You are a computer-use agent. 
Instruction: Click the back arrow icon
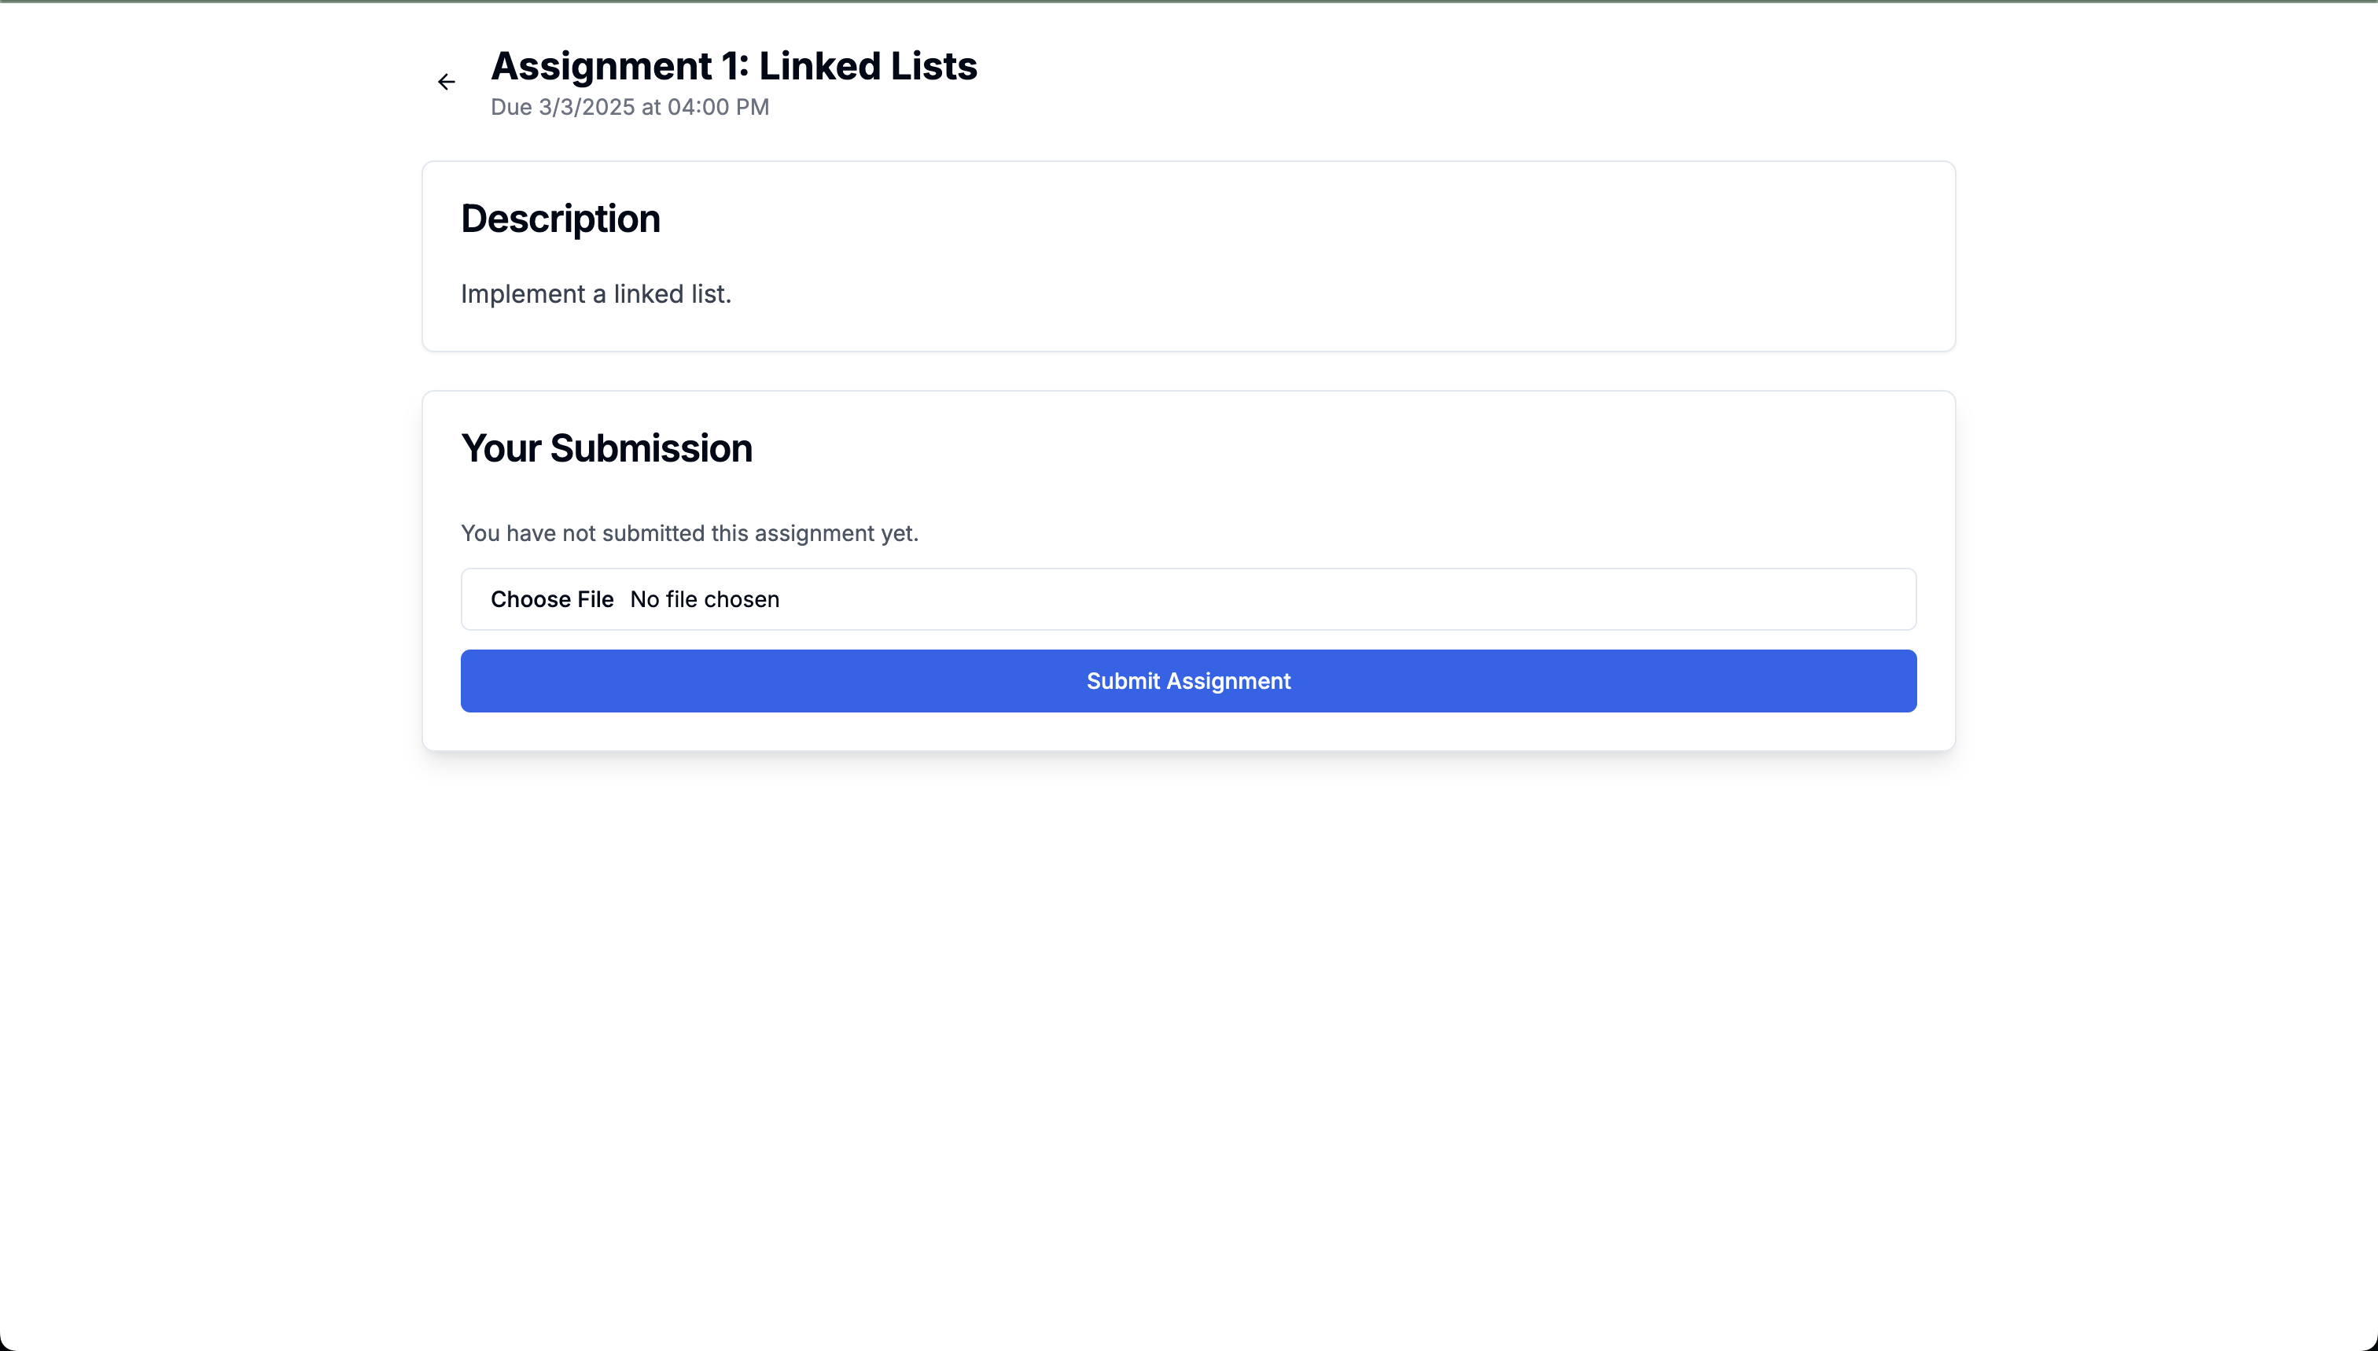coord(447,82)
